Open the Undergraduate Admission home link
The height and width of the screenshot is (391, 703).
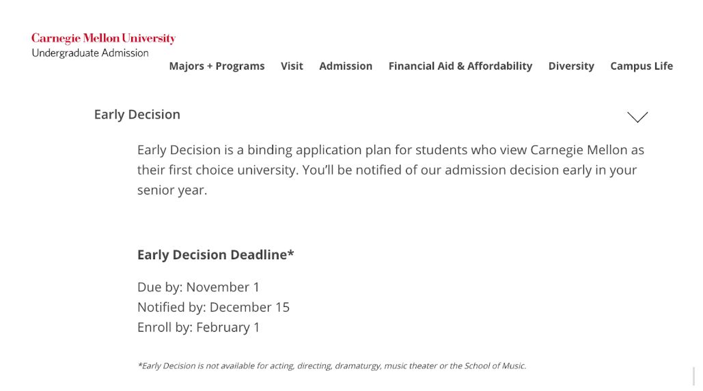coord(90,53)
